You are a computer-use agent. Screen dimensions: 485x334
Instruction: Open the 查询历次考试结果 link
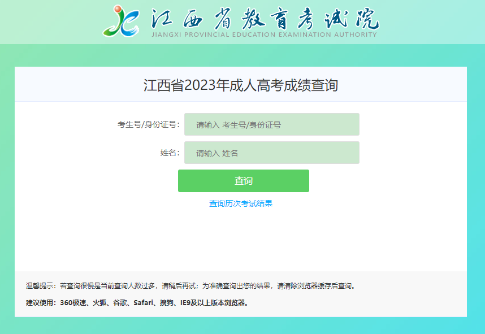point(241,203)
